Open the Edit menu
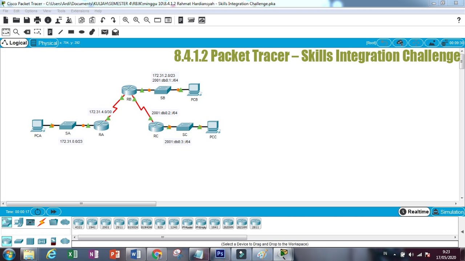 coord(16,11)
